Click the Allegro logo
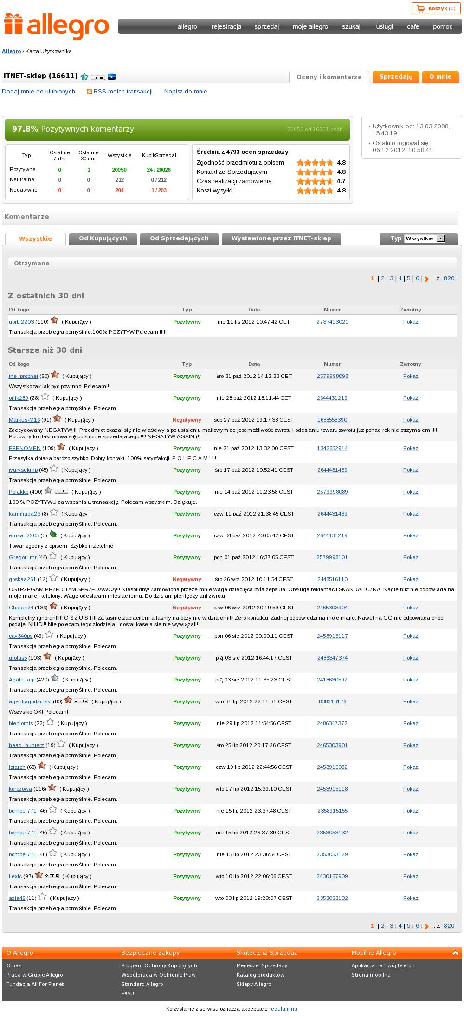 click(57, 27)
